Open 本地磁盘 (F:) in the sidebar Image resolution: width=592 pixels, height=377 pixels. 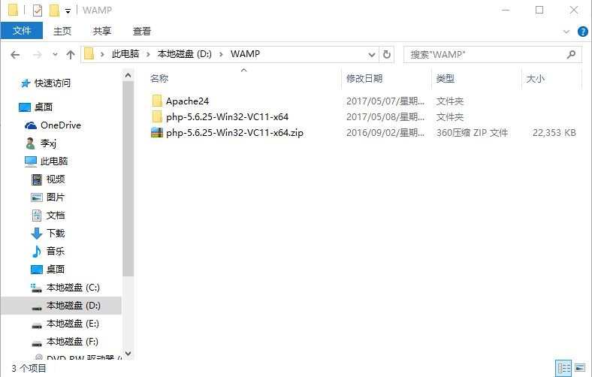point(72,342)
